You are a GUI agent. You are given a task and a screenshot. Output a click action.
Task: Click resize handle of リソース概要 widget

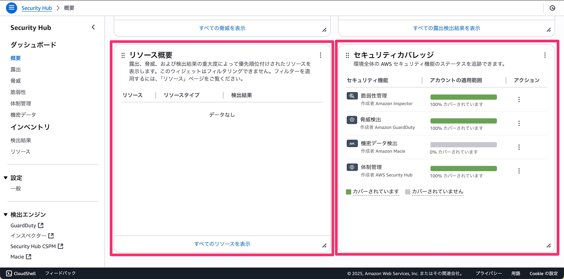pyautogui.click(x=325, y=246)
